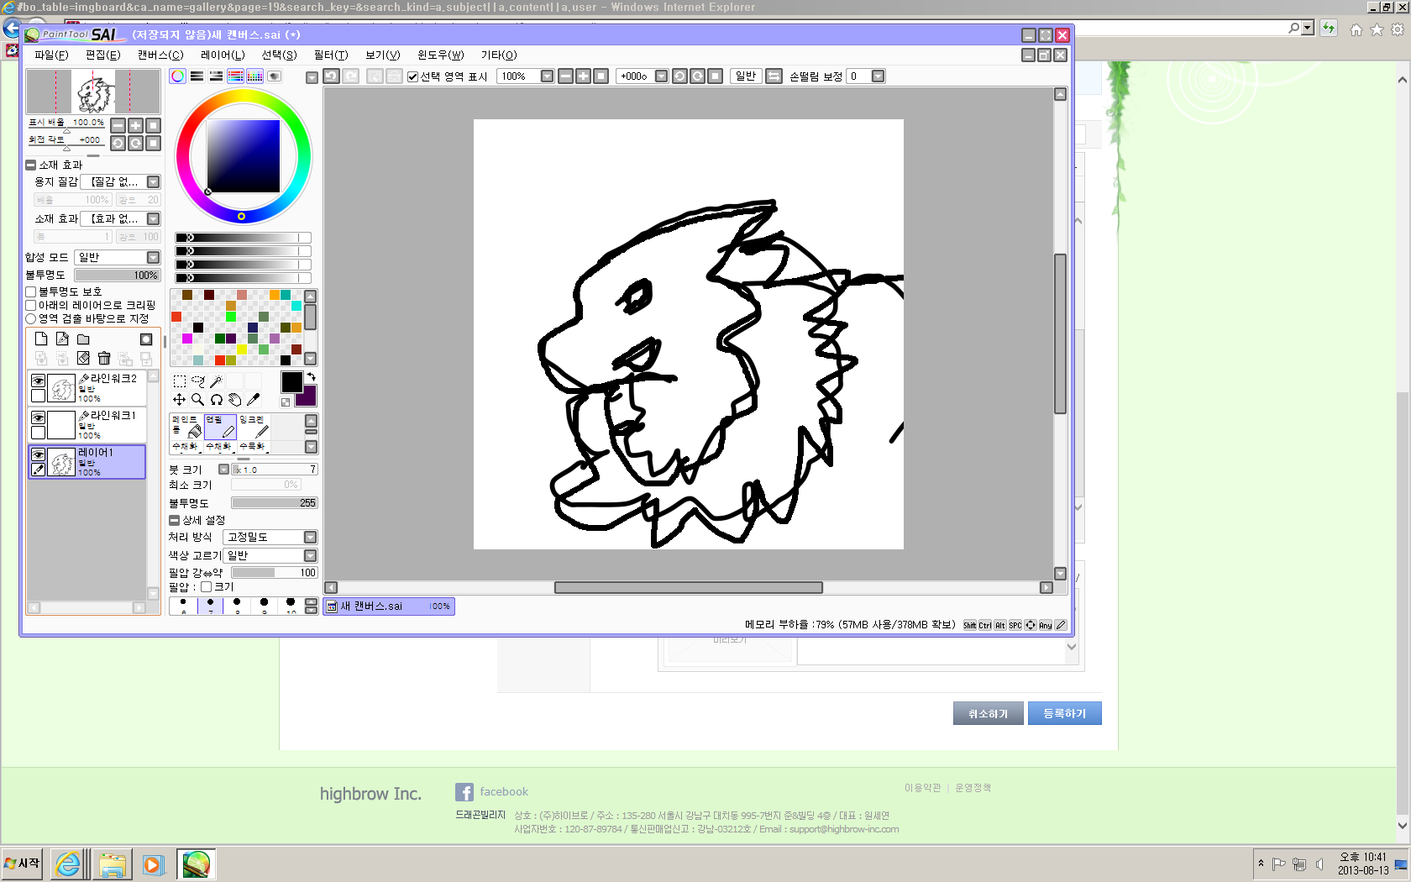The height and width of the screenshot is (882, 1411).
Task: Open the 합성 모드 blending dropdown
Action: pos(153,257)
